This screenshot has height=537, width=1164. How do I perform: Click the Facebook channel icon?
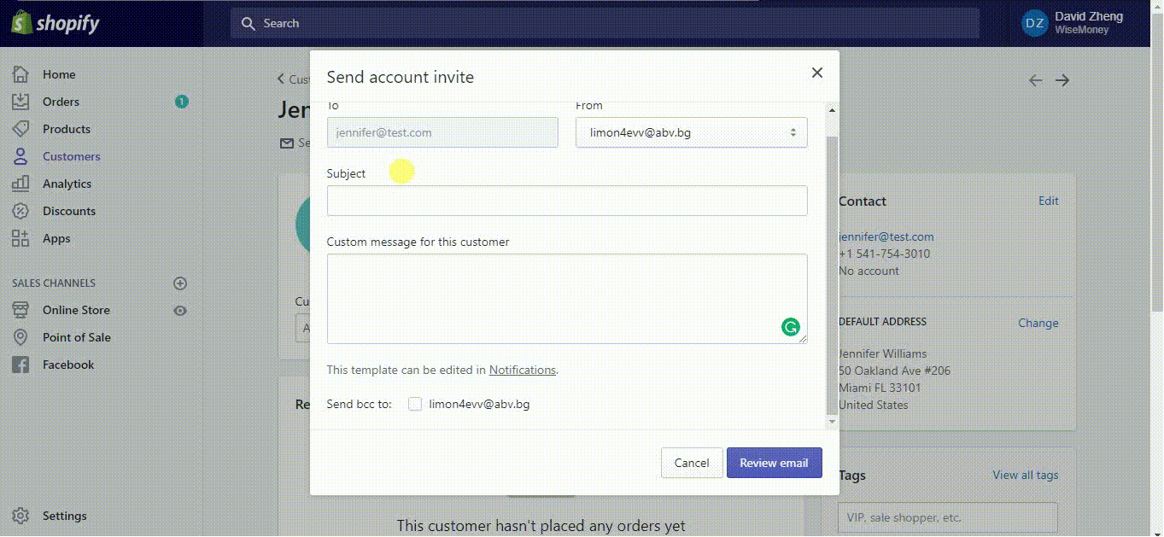(20, 365)
